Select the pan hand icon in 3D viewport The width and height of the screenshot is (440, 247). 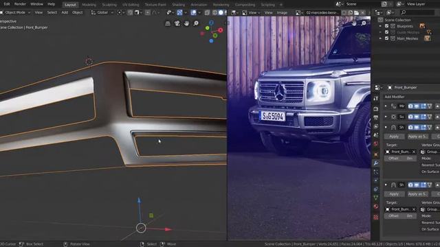[x=186, y=23]
